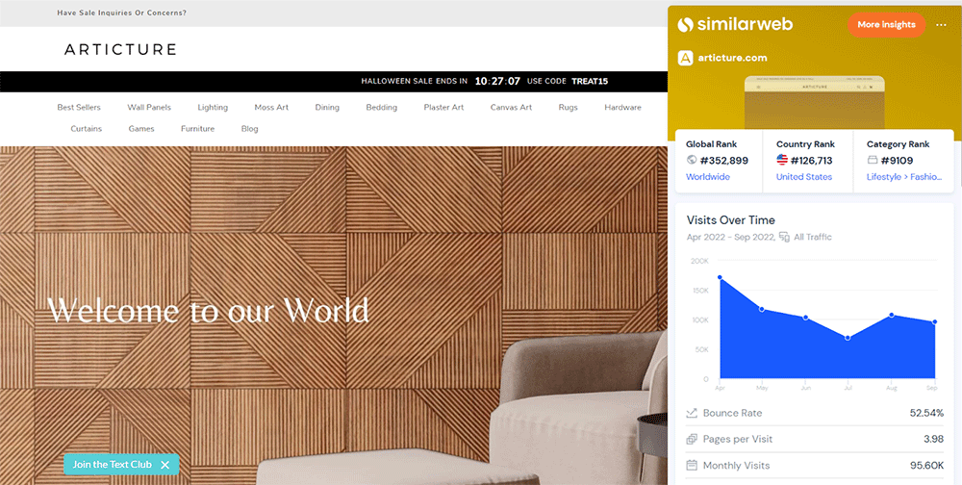Dismiss the Join the Text Club popup
Screen dimensions: 962x485
[x=165, y=465]
